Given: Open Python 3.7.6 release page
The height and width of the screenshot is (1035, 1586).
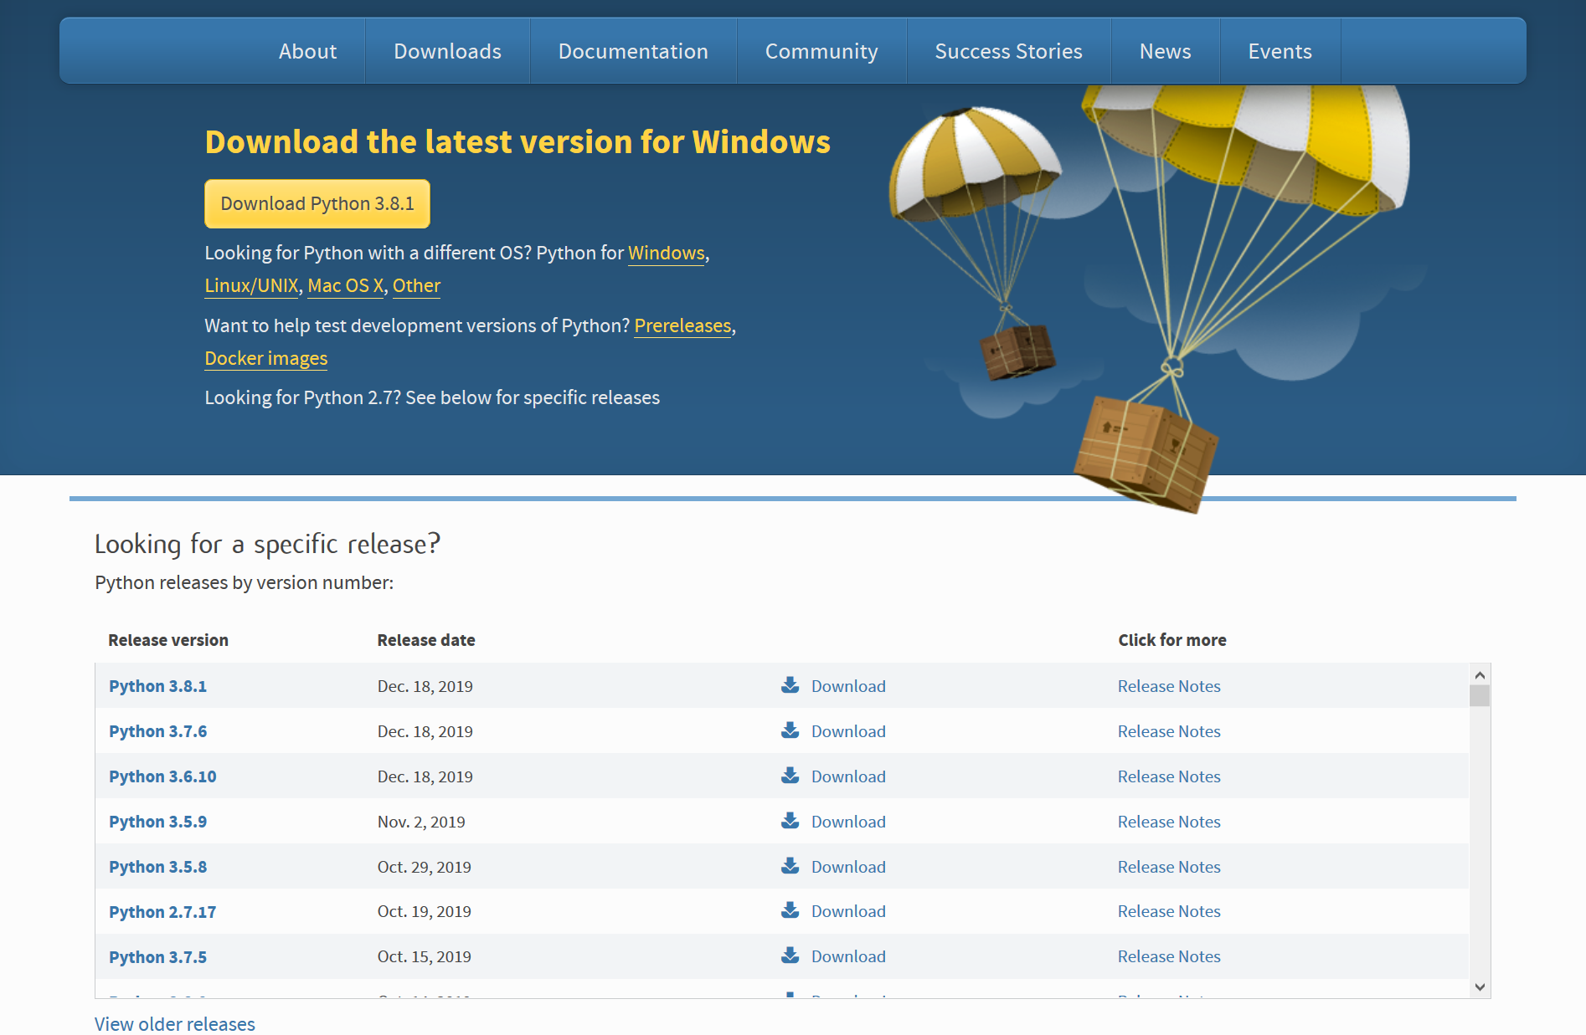Looking at the screenshot, I should click(157, 731).
